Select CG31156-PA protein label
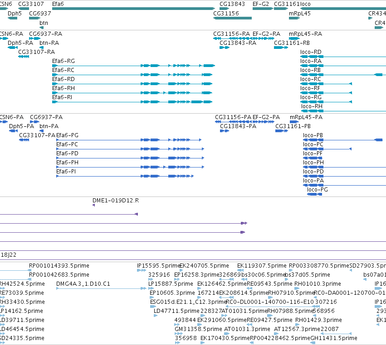 (x=233, y=117)
